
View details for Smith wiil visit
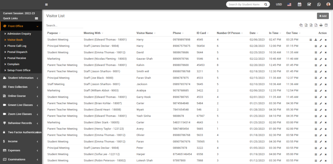point(316,71)
